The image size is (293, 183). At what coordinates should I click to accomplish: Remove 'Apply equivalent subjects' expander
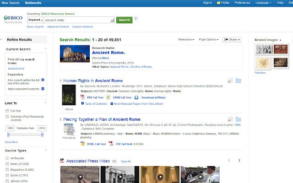click(x=43, y=89)
